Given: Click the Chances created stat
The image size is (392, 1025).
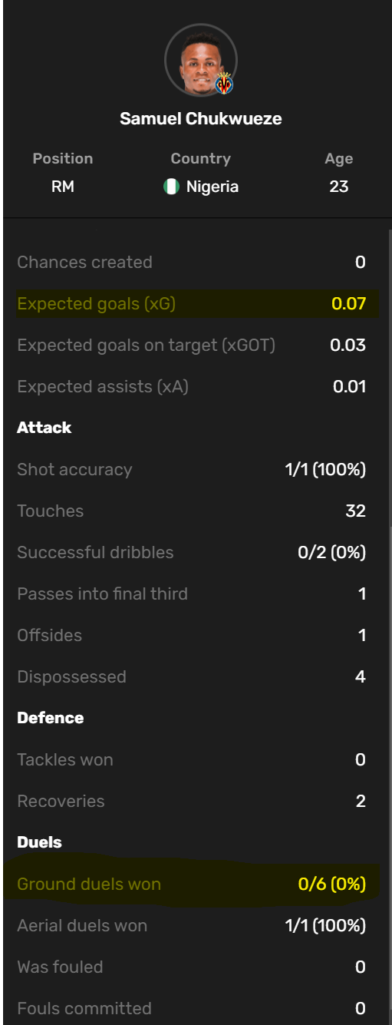Looking at the screenshot, I should (x=192, y=263).
